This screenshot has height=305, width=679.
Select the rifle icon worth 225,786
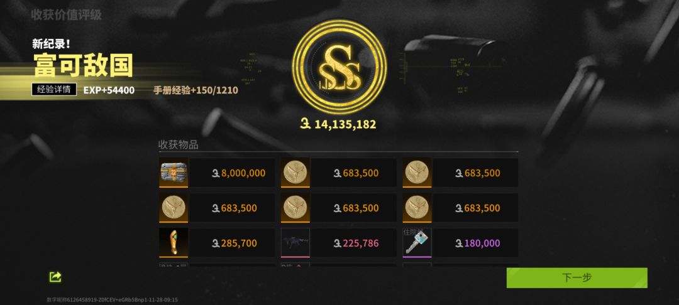click(x=295, y=243)
